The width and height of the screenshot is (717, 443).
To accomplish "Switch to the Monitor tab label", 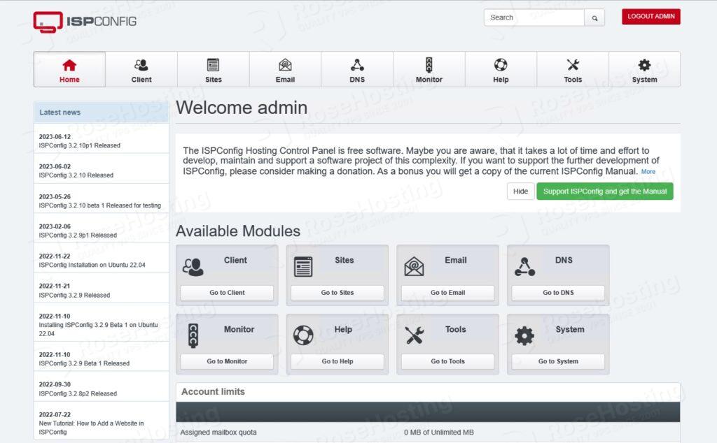I will (x=429, y=80).
